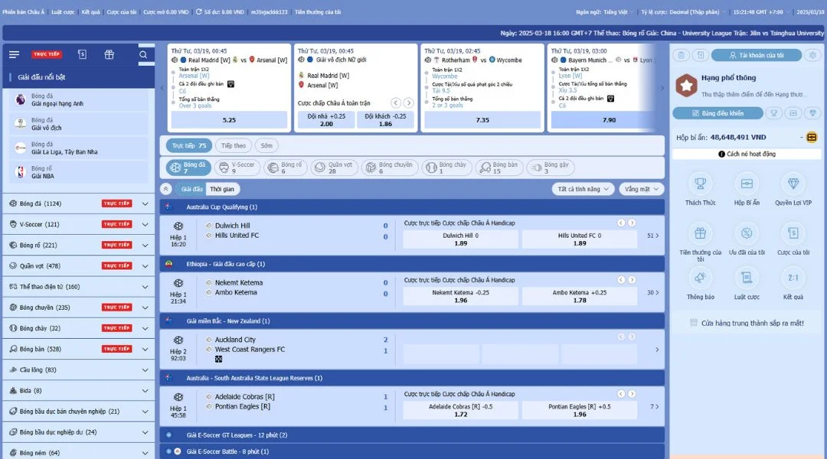827x459 pixels.
Task: Click the Hạng phổ thông star badge
Action: coord(686,85)
